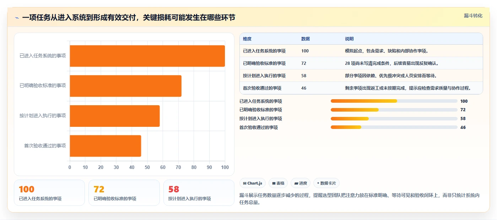Click the orange 100 data card
Viewport: 497px width, 220px height.
tap(49, 193)
